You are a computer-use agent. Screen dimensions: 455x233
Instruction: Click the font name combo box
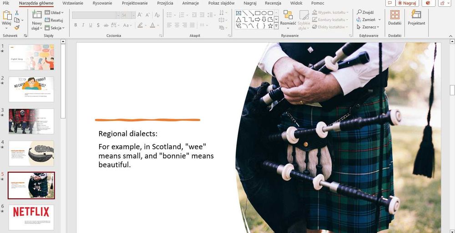96,15
